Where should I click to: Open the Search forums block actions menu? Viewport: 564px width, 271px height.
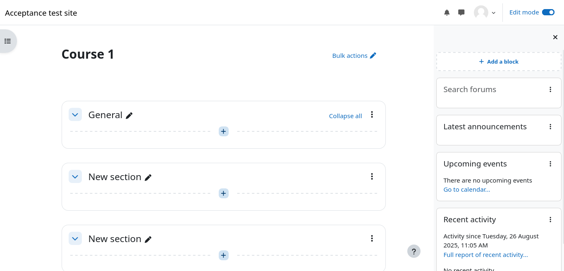[550, 90]
